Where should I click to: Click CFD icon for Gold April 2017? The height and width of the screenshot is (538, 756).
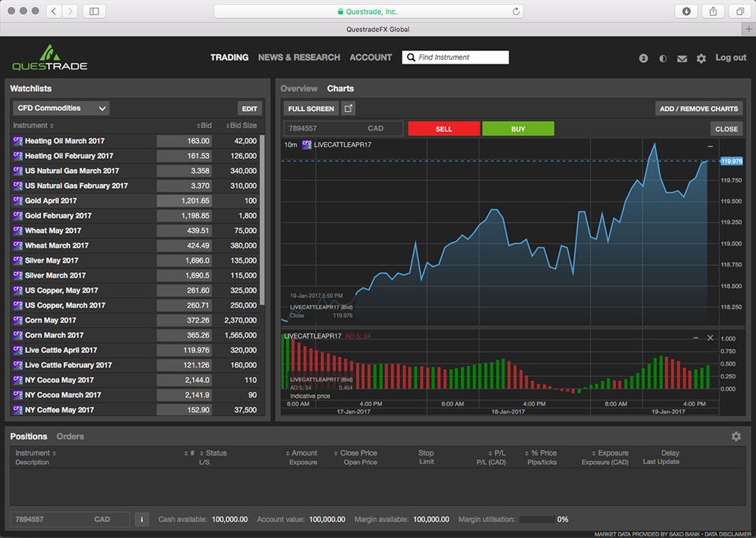coord(18,201)
